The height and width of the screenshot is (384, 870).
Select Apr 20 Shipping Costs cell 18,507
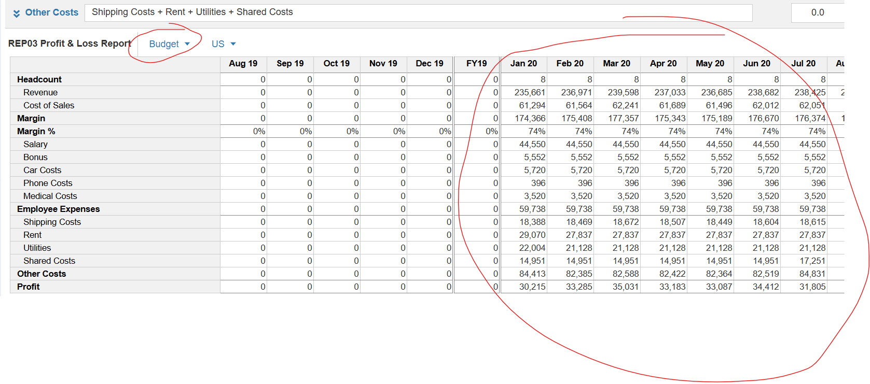tap(664, 222)
